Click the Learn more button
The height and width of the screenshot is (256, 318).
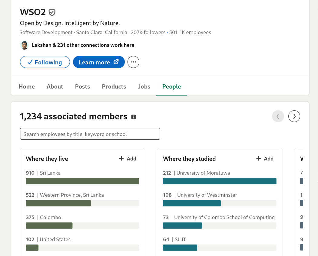click(99, 62)
